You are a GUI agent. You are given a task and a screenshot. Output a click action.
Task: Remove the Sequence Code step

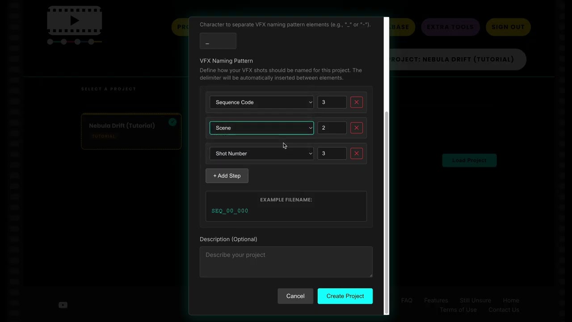click(356, 102)
